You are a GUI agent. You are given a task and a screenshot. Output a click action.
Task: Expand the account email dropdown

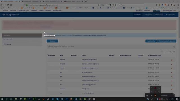point(169,11)
